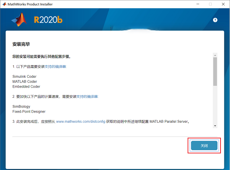
Task: Close the installer window with X
Action: click(x=223, y=4)
